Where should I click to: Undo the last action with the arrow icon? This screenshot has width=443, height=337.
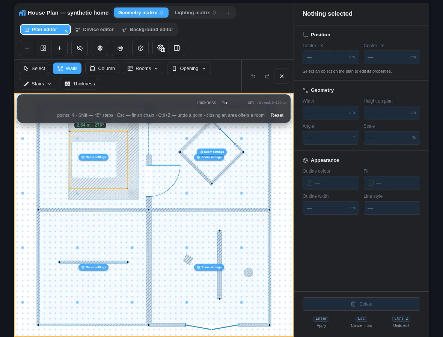click(x=253, y=76)
